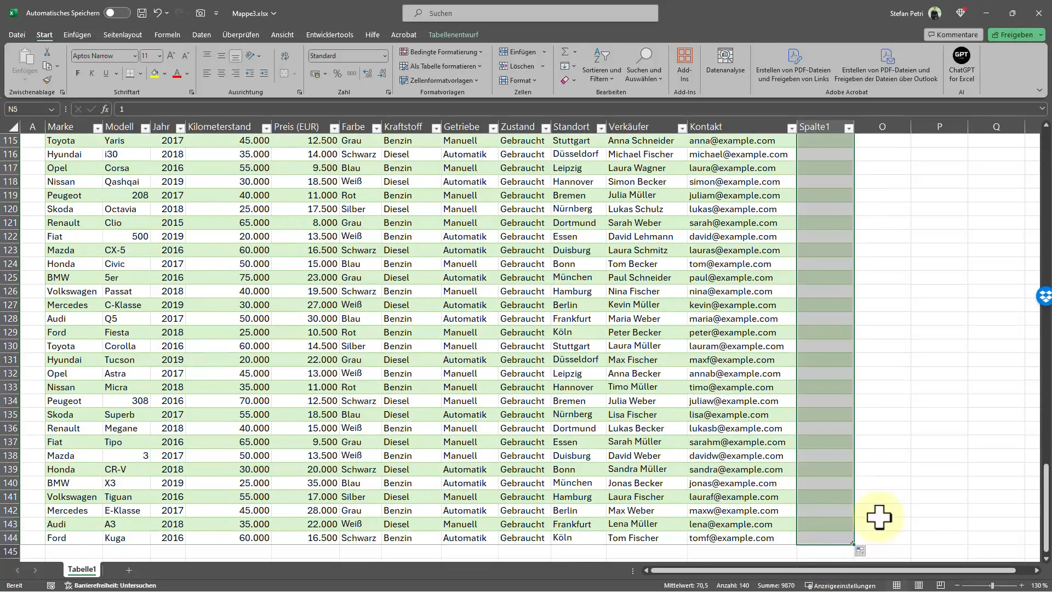Select the Entwicklertools menu tab
The image size is (1052, 592).
pyautogui.click(x=329, y=34)
